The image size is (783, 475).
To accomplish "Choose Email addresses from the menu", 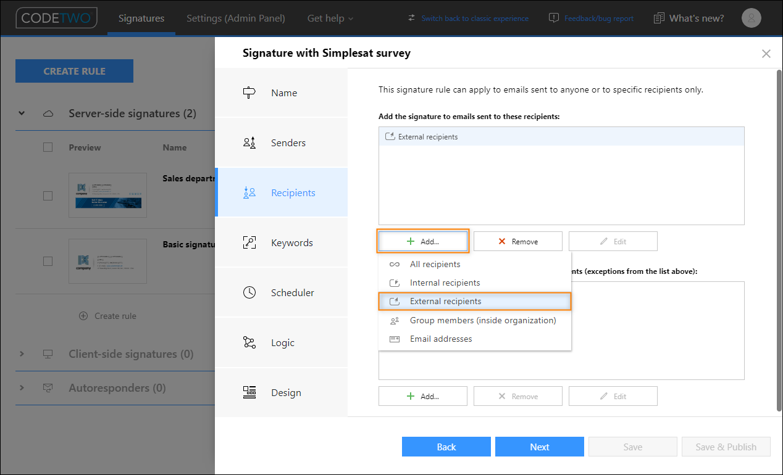I will tap(475, 339).
